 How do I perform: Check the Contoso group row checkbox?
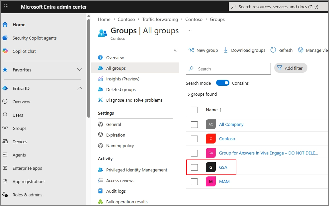coord(194,139)
